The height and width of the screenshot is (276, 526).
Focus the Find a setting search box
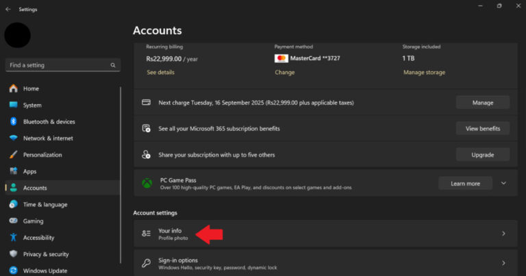coord(63,65)
